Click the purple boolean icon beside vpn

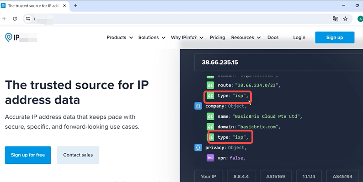(x=210, y=158)
